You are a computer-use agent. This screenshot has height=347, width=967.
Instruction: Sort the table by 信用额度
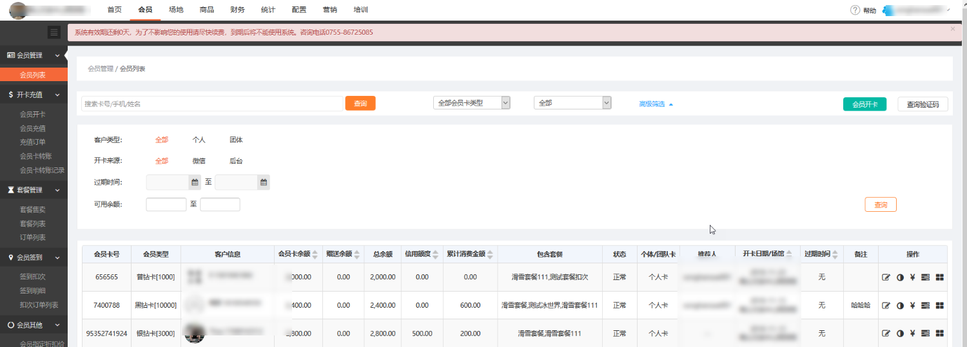click(x=435, y=254)
